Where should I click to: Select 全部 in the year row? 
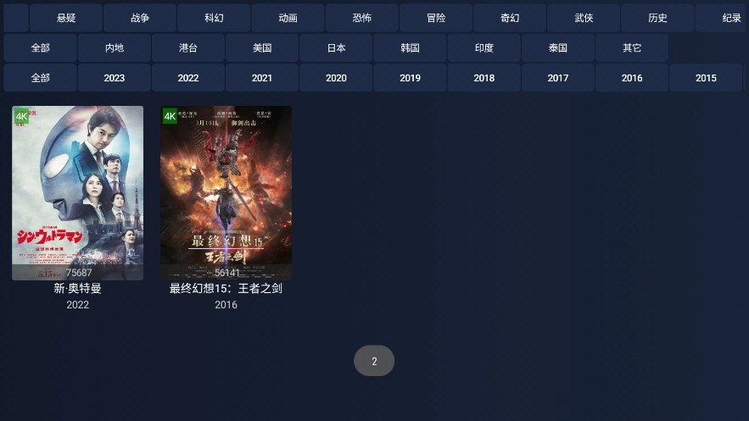[40, 78]
